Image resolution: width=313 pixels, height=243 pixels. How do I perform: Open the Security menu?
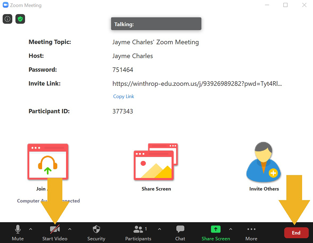(96, 233)
